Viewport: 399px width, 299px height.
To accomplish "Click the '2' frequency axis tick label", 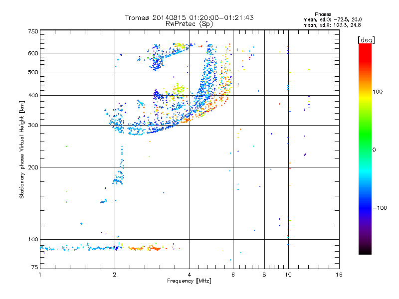I will (115, 275).
